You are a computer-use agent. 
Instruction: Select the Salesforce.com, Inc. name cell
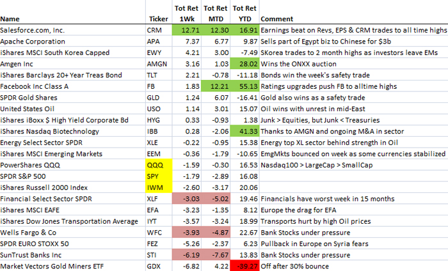(72, 30)
